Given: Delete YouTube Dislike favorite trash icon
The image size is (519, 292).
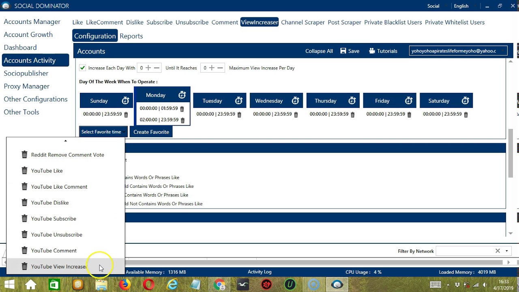Looking at the screenshot, I should tap(24, 202).
